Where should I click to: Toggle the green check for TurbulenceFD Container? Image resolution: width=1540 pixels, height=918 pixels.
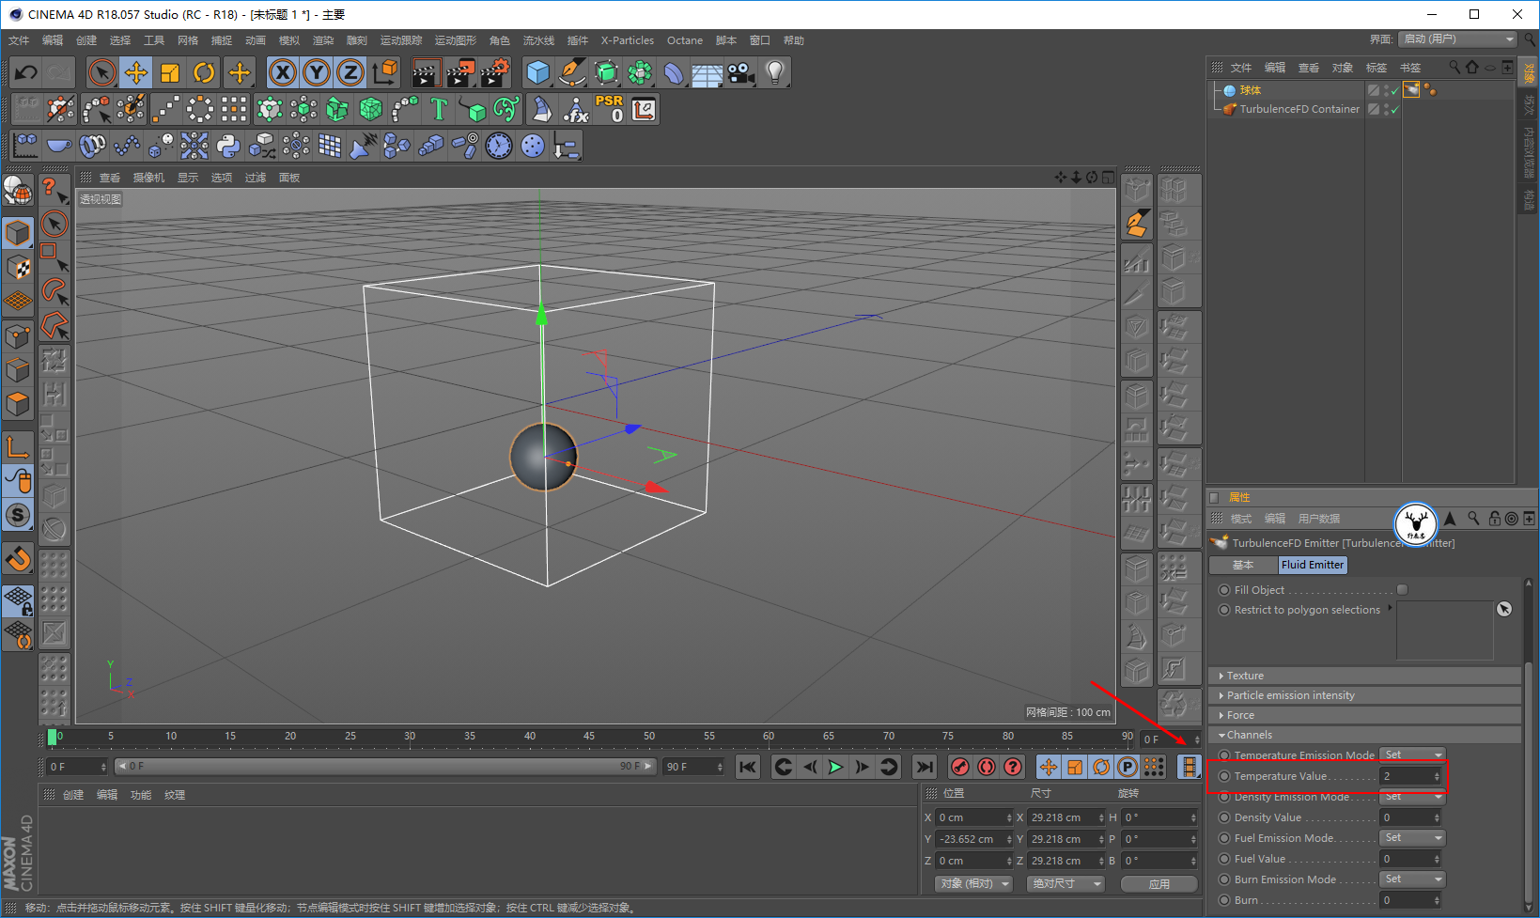[1394, 110]
